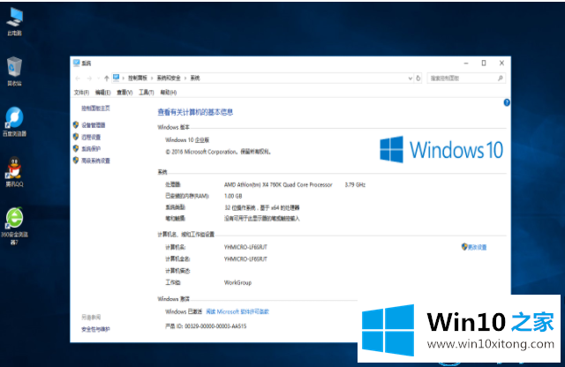565x367 pixels.
Task: Launch the 360 secure browser shortcut
Action: click(14, 226)
